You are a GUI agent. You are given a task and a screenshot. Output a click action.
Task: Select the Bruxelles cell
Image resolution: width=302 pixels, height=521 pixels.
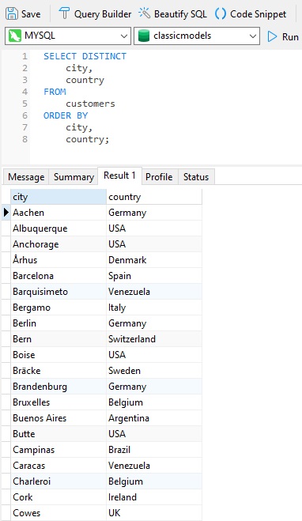coord(59,402)
